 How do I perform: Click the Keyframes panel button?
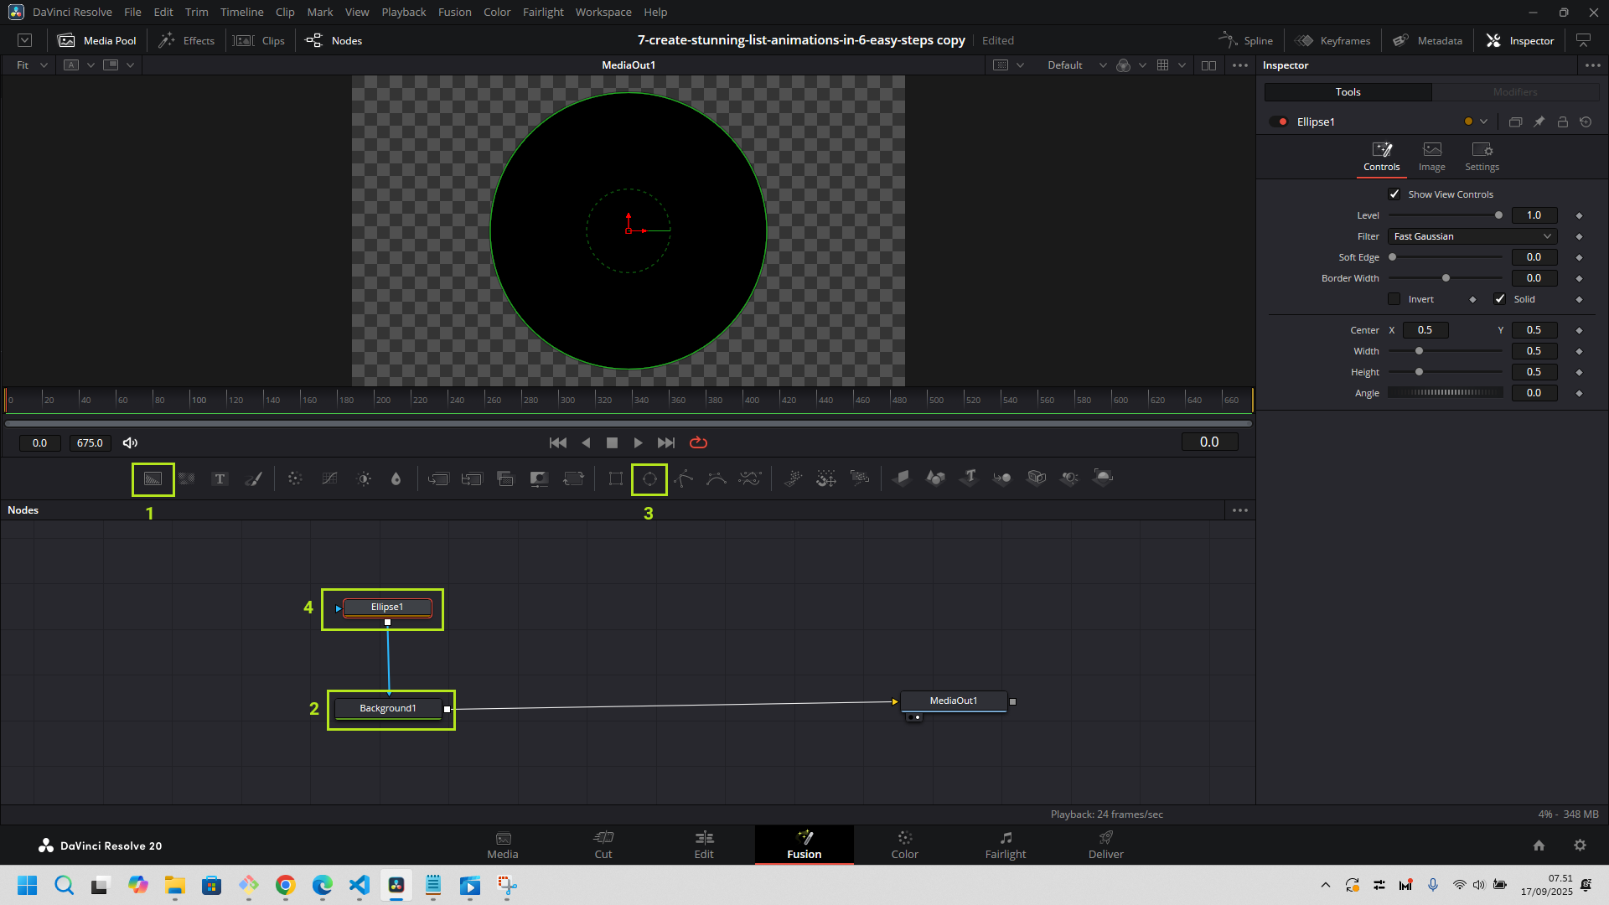click(x=1332, y=40)
